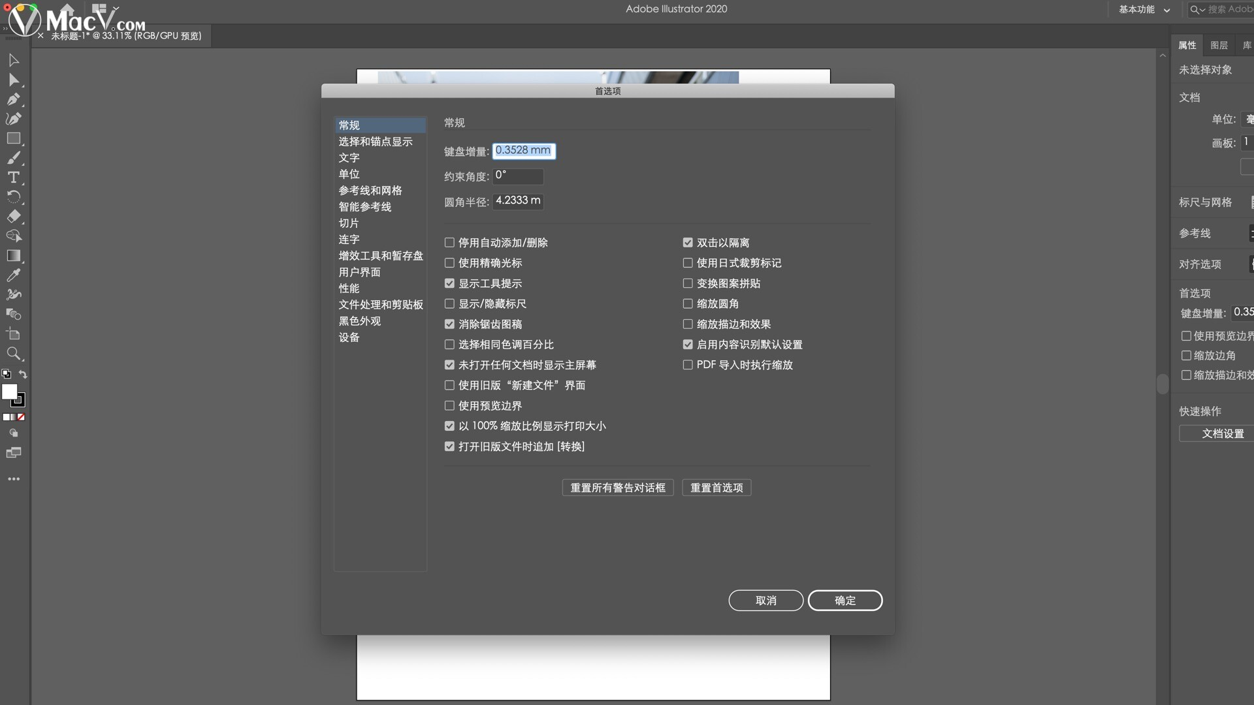Open 基本功能 workspace dropdown
The width and height of the screenshot is (1254, 705).
pyautogui.click(x=1144, y=10)
